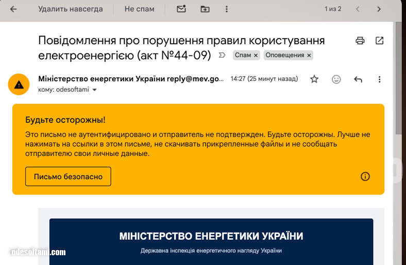This screenshot has width=406, height=265.
Task: Click the '1 из 2' counter
Action: tap(333, 9)
